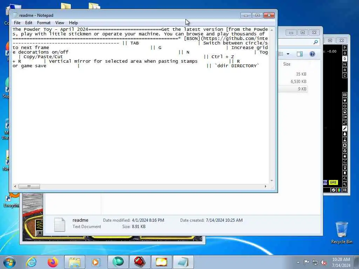Toggle the G gravity grid option

point(345,53)
